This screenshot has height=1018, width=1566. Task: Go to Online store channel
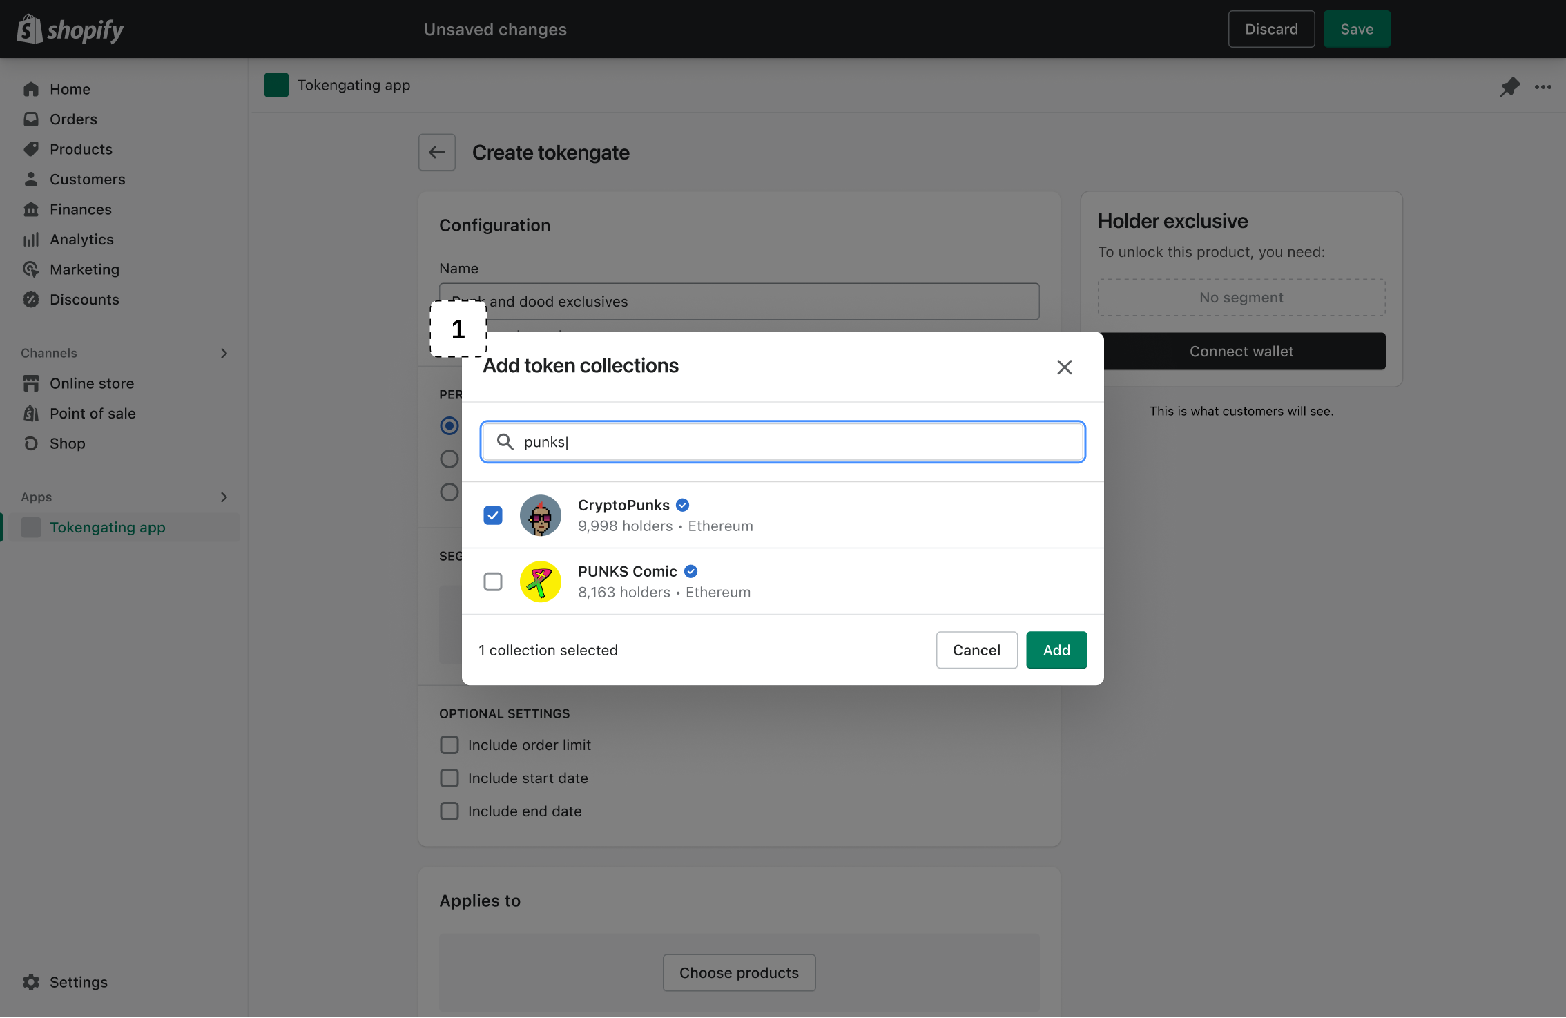[91, 383]
